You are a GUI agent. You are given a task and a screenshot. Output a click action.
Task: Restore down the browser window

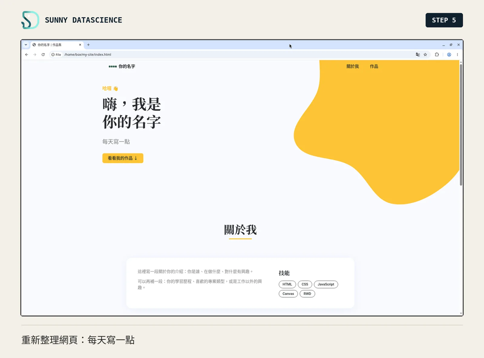tap(451, 45)
